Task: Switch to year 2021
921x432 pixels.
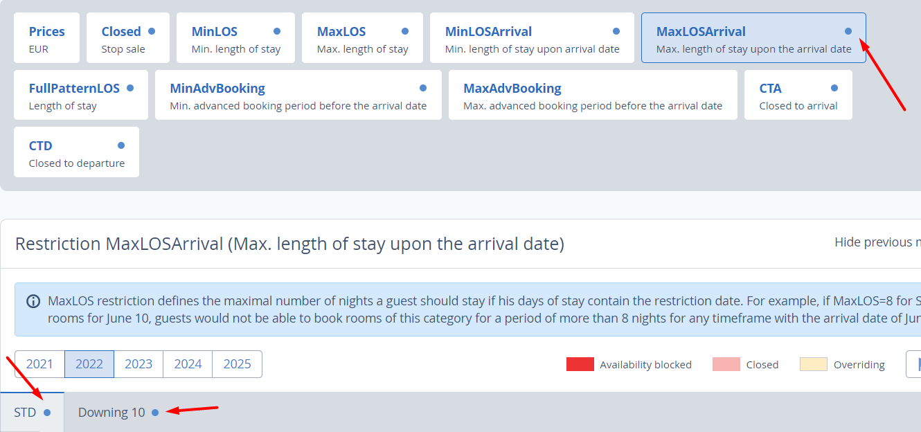Action: point(39,364)
